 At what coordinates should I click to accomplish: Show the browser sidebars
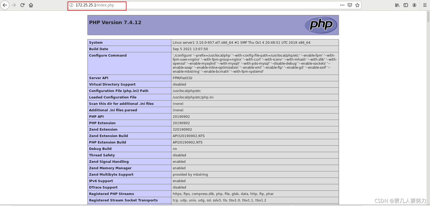[x=406, y=5]
